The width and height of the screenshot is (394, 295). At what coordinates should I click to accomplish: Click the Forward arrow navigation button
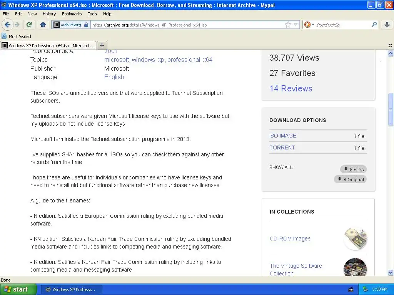pyautogui.click(x=17, y=25)
